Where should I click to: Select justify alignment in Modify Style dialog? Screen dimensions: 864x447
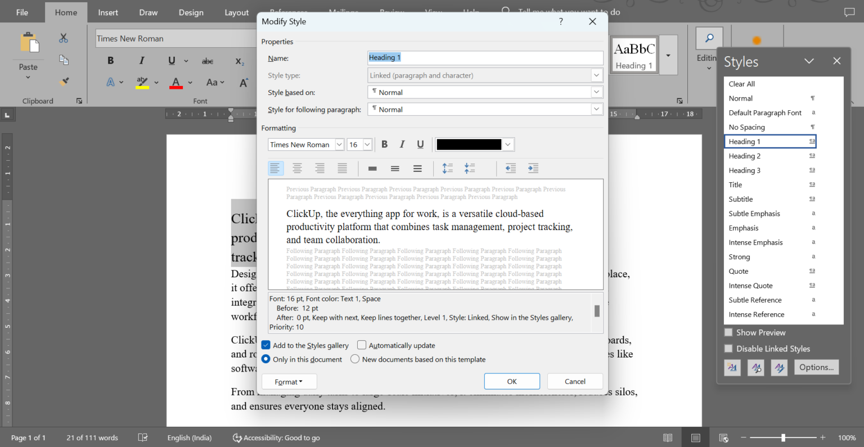(342, 168)
